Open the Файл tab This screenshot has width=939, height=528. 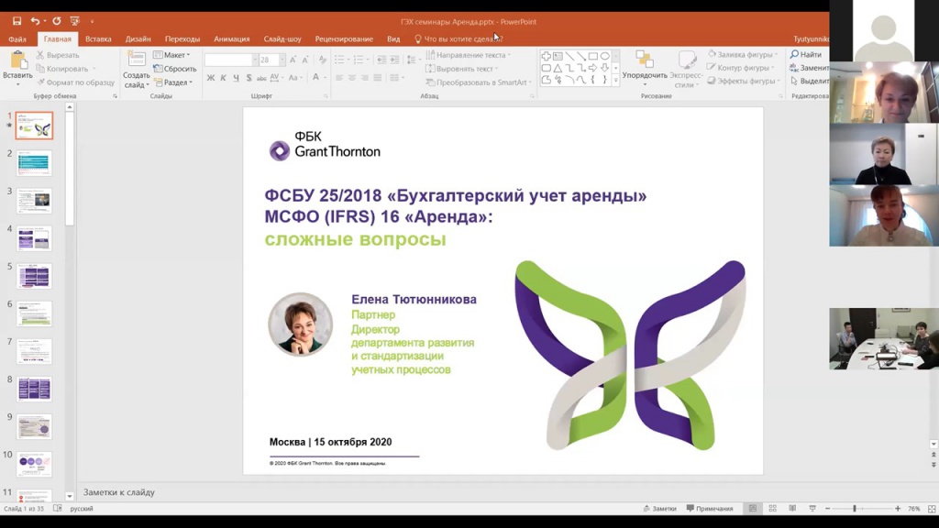[x=17, y=38]
